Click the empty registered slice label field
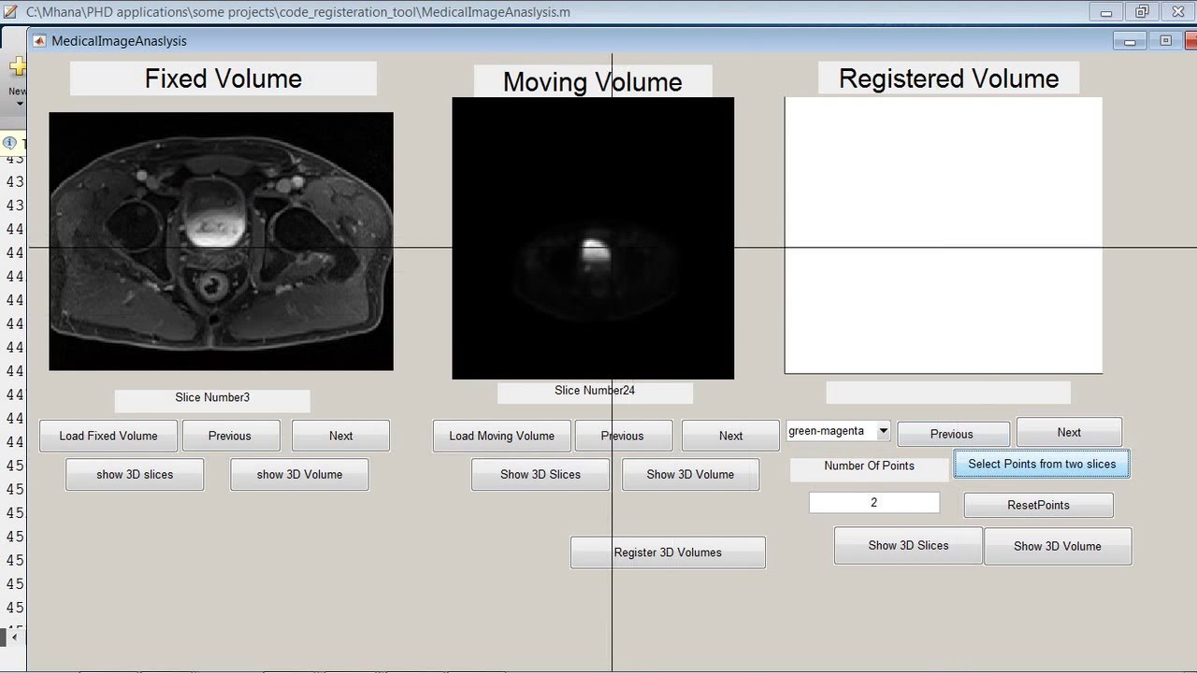This screenshot has height=673, width=1197. tap(948, 393)
